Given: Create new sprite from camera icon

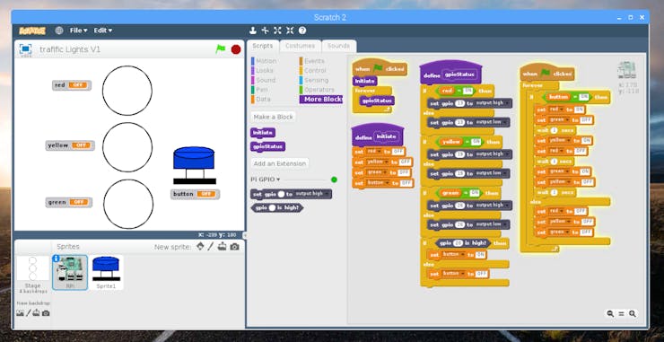Looking at the screenshot, I should [x=234, y=247].
